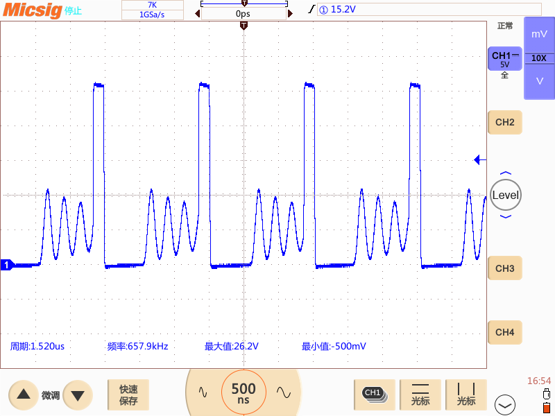
Task: Select the fine-tune label
Action: 51,395
